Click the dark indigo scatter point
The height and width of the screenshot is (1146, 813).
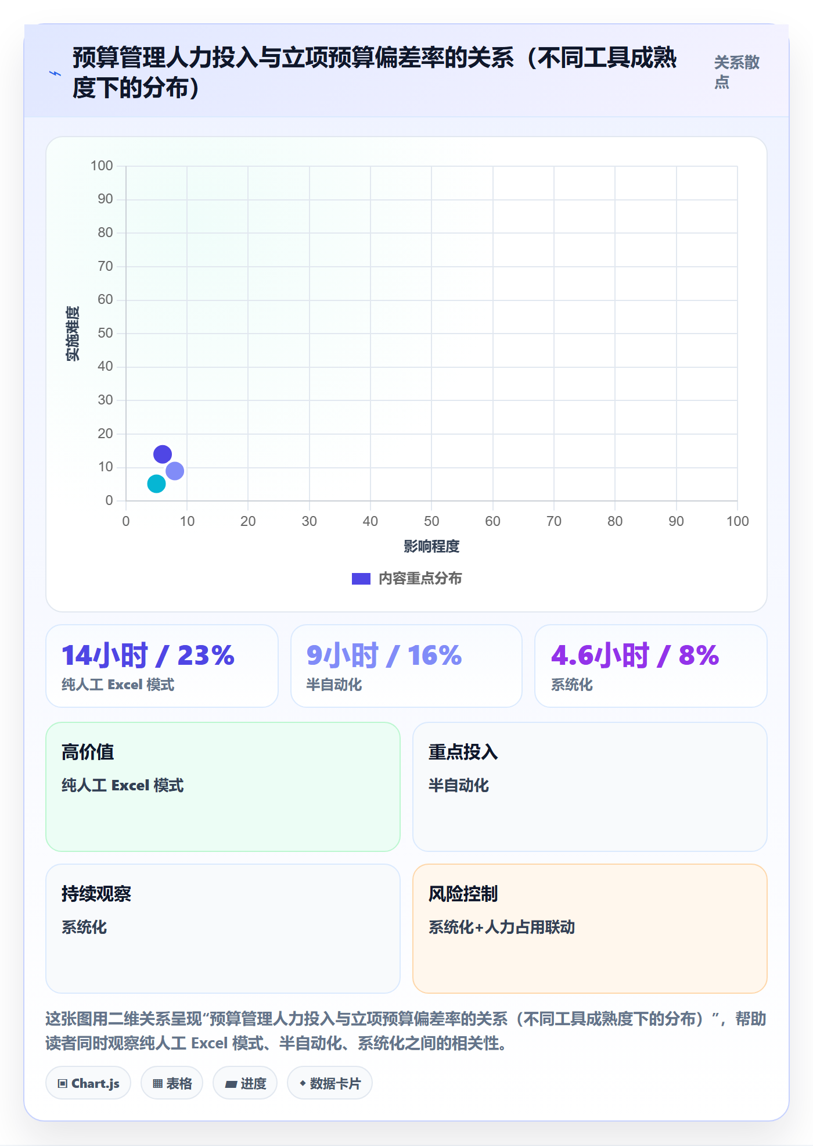163,454
